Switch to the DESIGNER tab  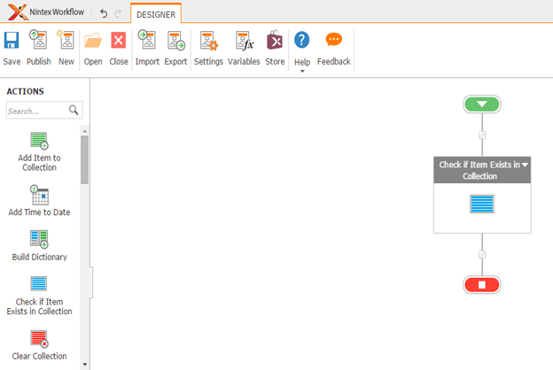click(156, 14)
